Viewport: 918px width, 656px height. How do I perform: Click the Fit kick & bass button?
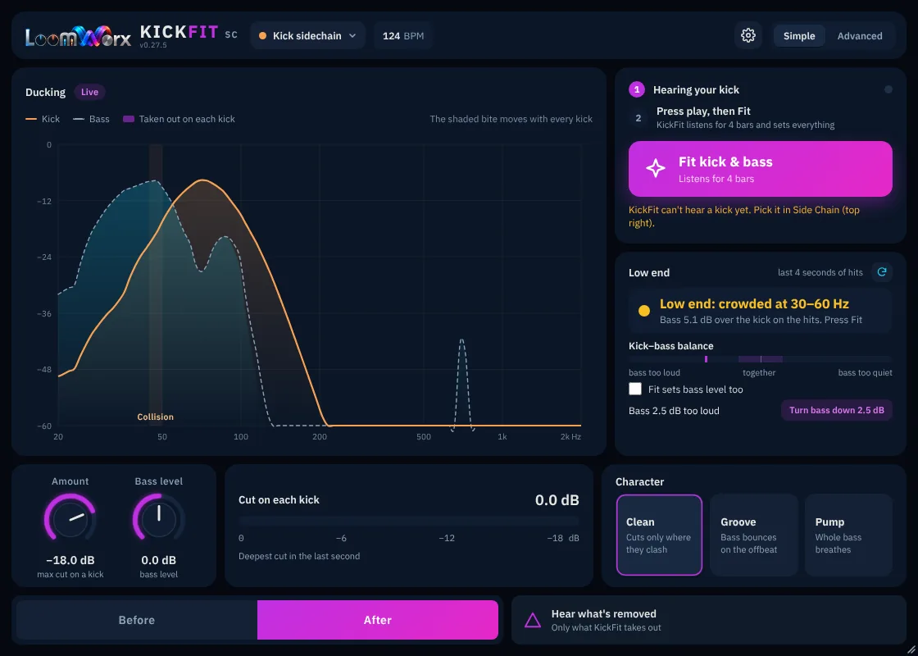click(x=761, y=169)
